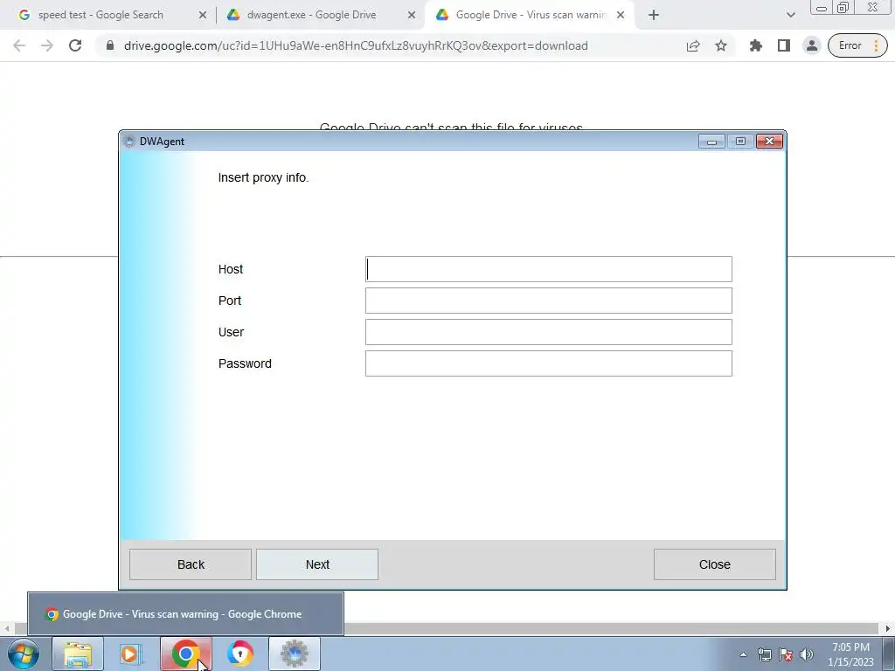This screenshot has width=895, height=671.
Task: Open the Chrome profile avatar icon
Action: [811, 45]
